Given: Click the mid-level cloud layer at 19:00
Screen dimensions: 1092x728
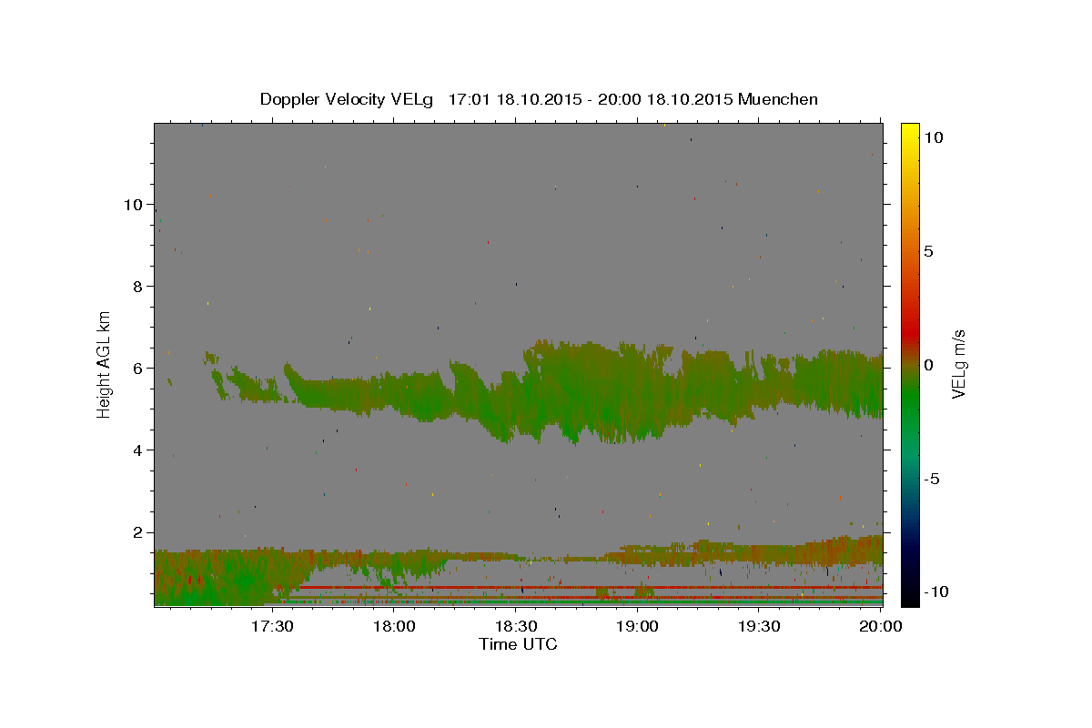Looking at the screenshot, I should tap(637, 391).
